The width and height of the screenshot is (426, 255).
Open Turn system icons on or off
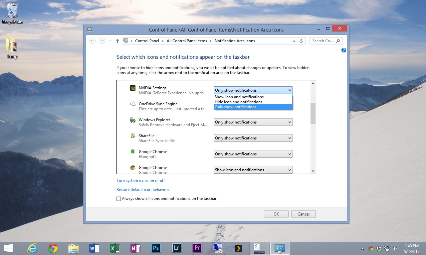(140, 180)
